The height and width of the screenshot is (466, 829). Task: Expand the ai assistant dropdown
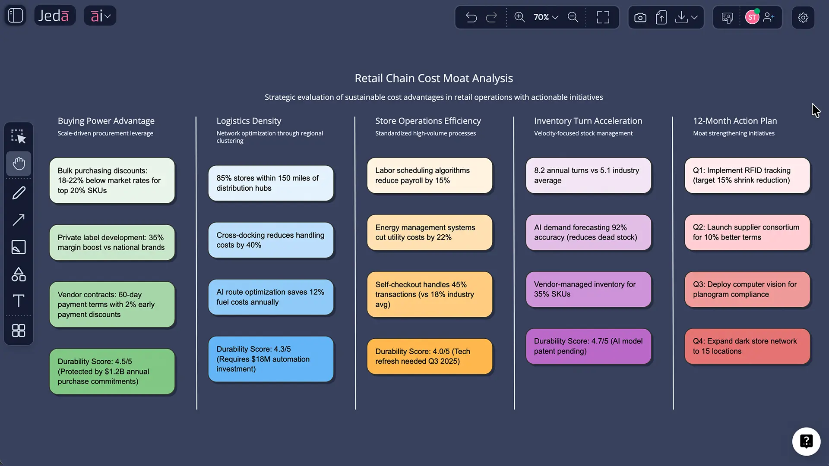coord(100,16)
